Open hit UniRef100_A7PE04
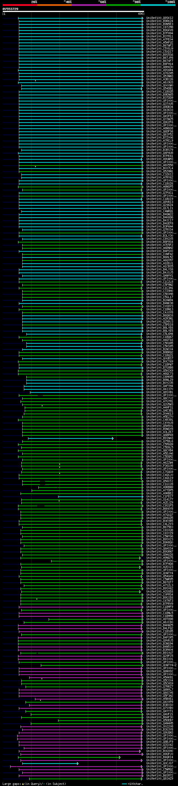This screenshot has height=786, width=178. coord(160,39)
